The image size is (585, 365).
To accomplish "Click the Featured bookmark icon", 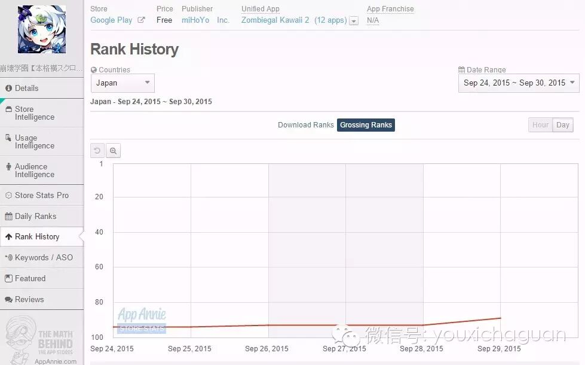I will (8, 278).
